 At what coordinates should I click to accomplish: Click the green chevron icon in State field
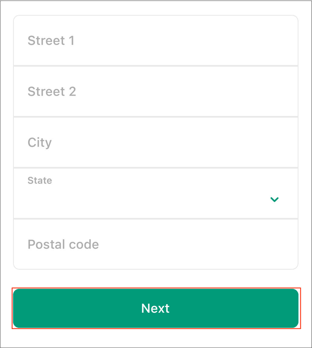[274, 200]
